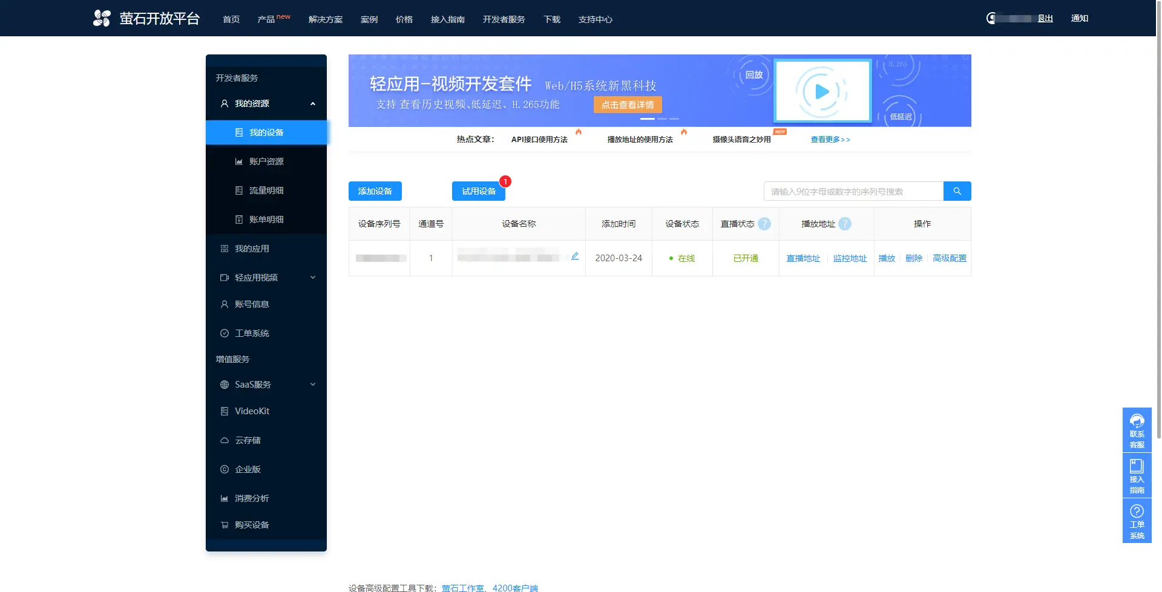Screen dimensions: 1162x592
Task: Open 账单明细 in the sidebar
Action: click(x=266, y=220)
